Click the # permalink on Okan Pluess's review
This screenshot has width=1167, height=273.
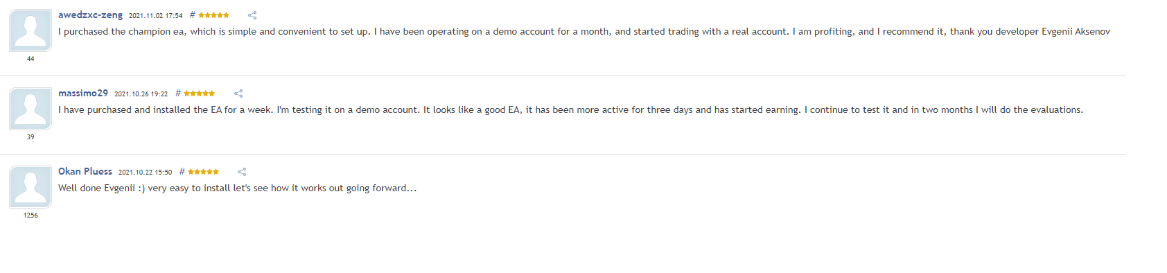pyautogui.click(x=182, y=171)
